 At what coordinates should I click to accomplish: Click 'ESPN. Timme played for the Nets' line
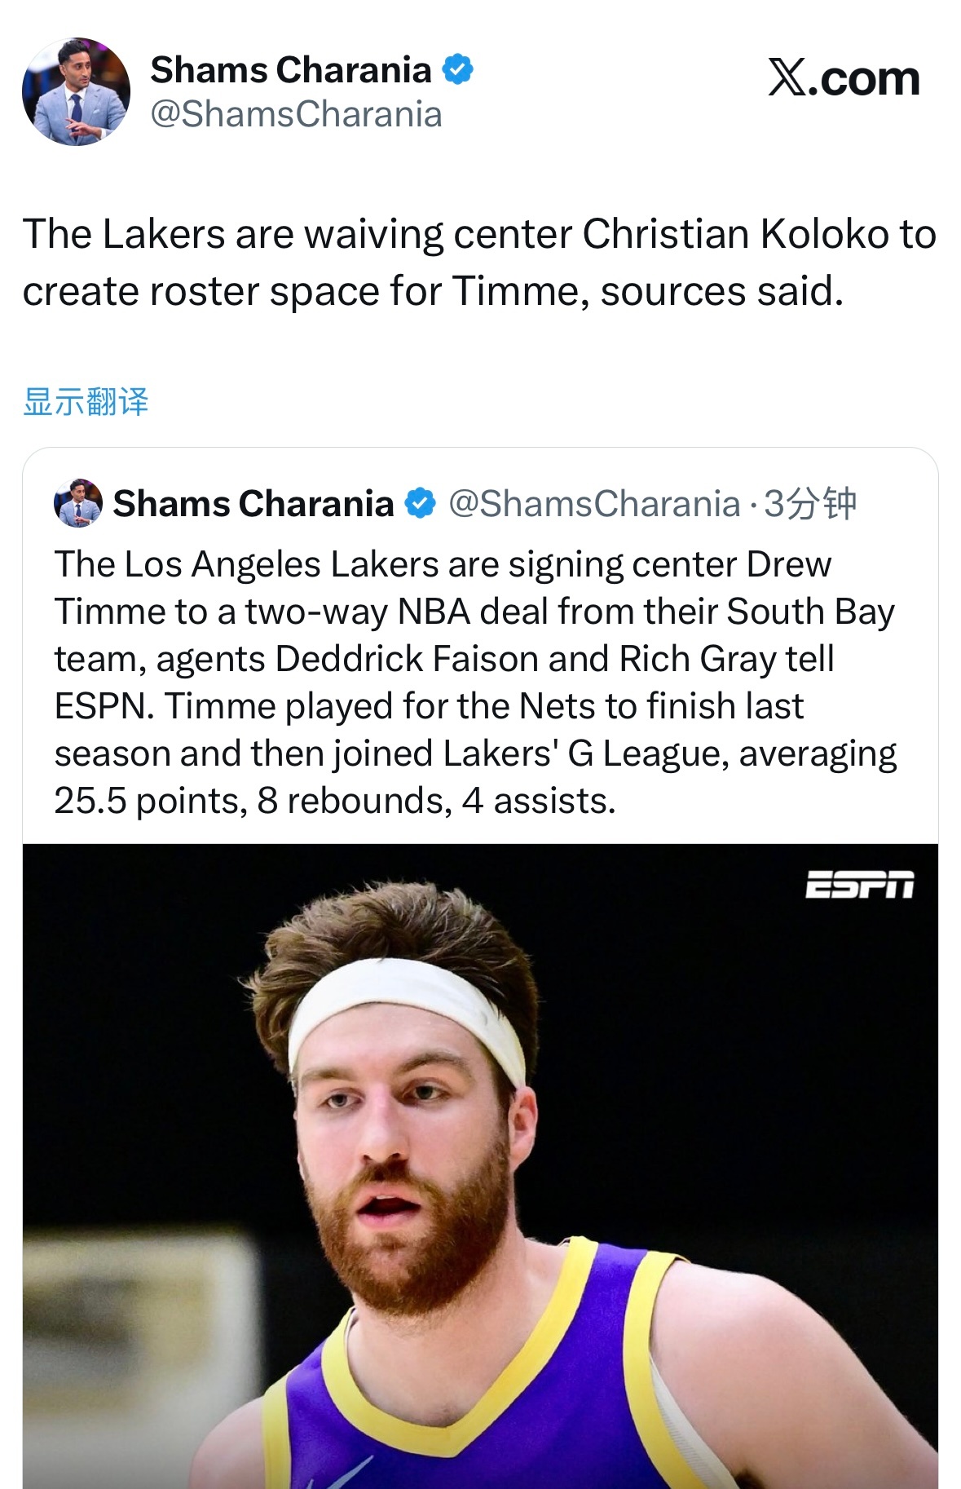click(x=429, y=706)
